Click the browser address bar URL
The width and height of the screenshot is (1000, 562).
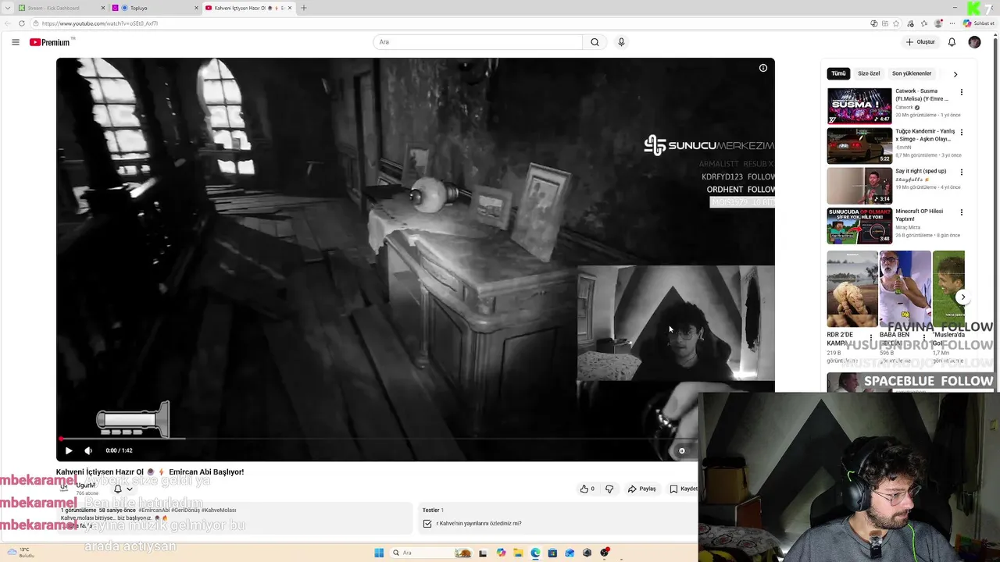click(100, 23)
